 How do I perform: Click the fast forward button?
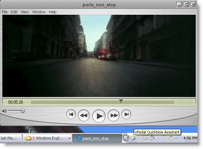click(x=114, y=115)
